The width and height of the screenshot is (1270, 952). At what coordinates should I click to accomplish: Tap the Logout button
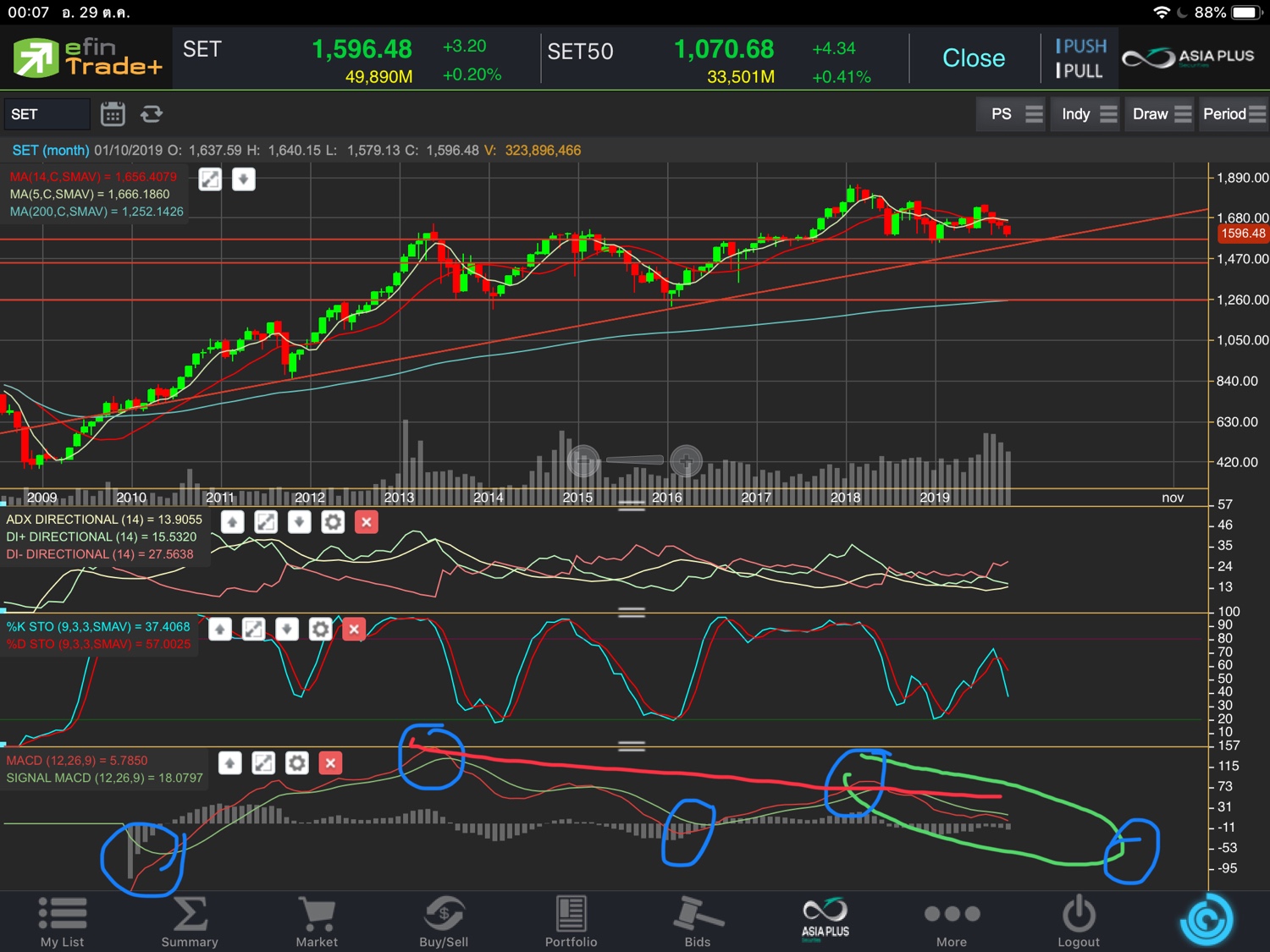pyautogui.click(x=1079, y=922)
